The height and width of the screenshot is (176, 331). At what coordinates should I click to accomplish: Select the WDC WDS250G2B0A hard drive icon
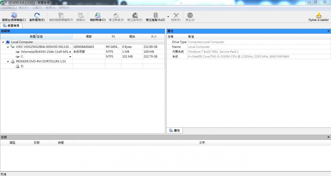click(x=13, y=47)
